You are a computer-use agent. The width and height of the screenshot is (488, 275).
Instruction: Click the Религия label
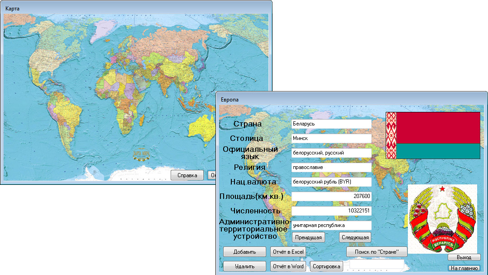pyautogui.click(x=249, y=167)
